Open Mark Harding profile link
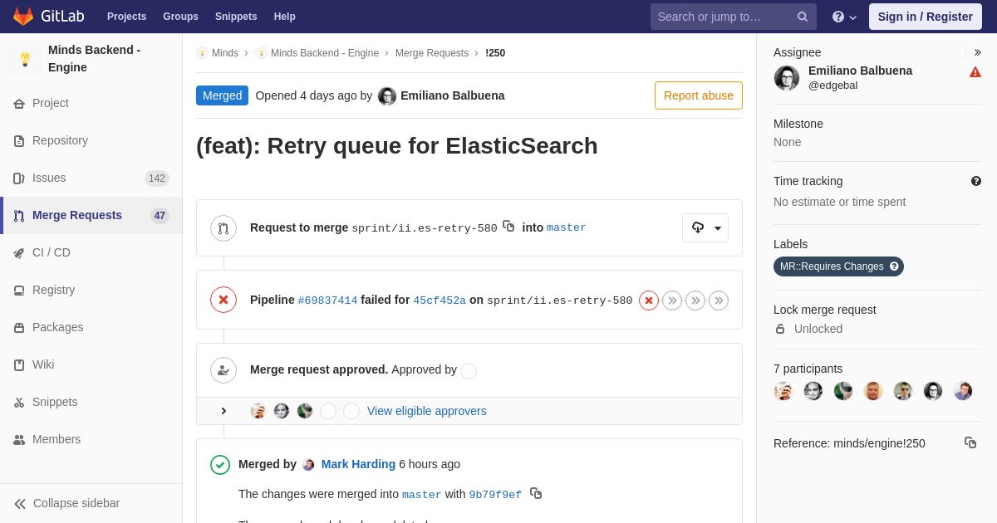This screenshot has width=997, height=523. click(358, 464)
